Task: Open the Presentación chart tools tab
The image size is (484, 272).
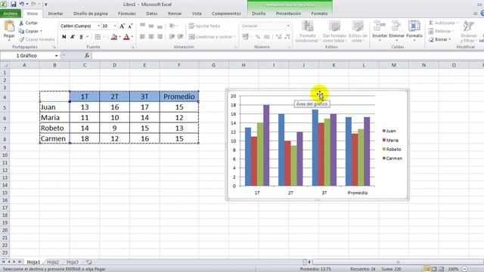Action: (x=288, y=14)
